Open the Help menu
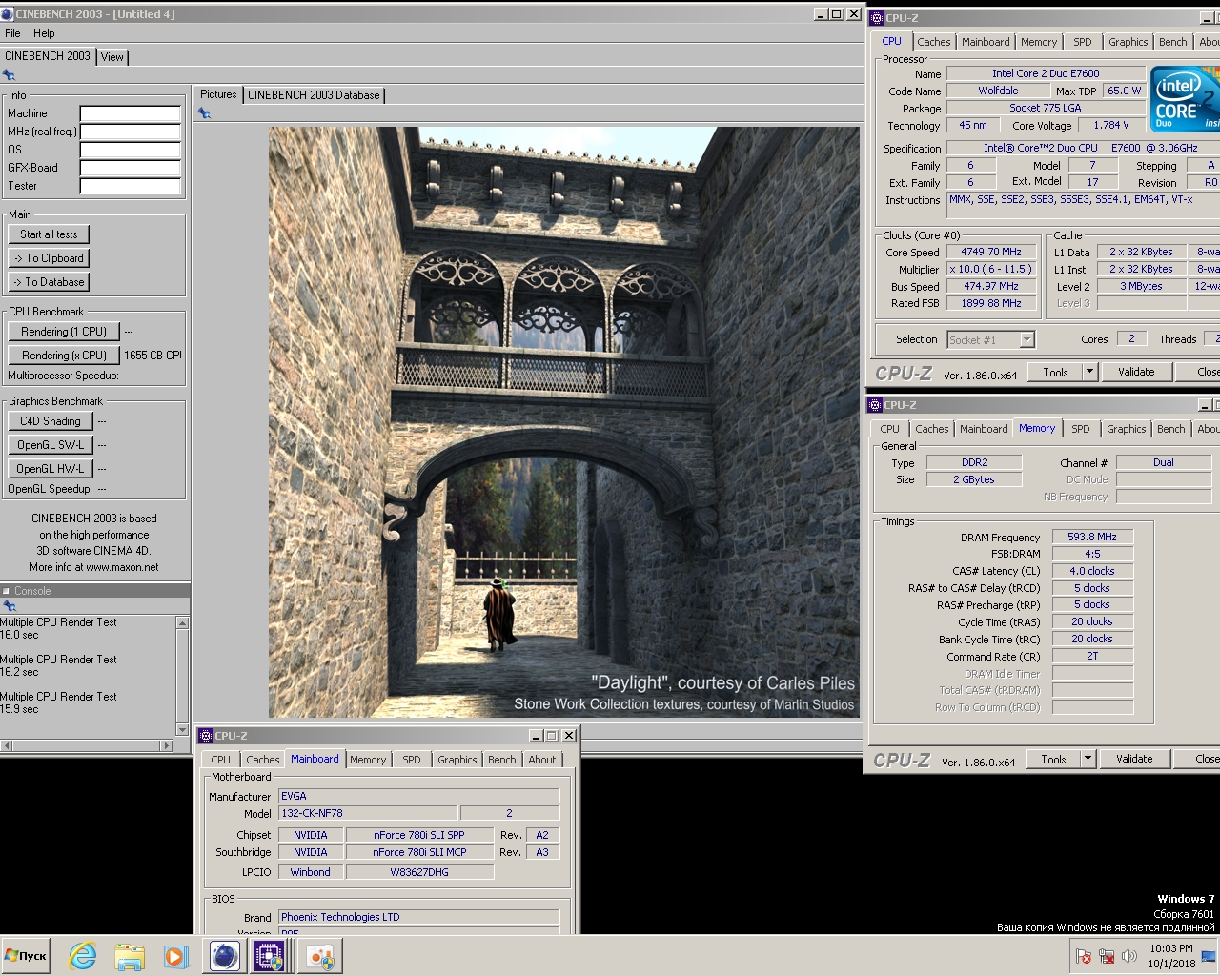1220x976 pixels. pyautogui.click(x=44, y=33)
